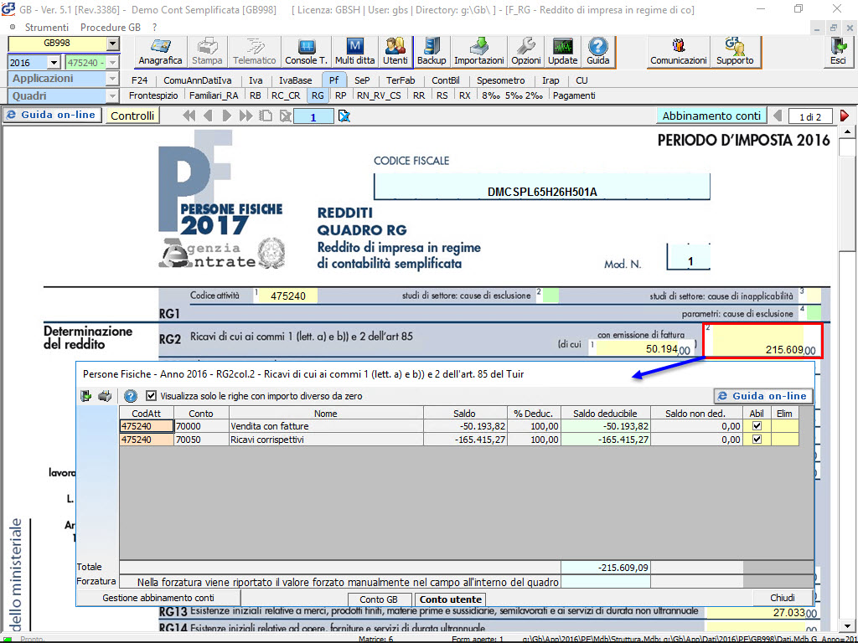Open the Anagrafica toolbar icon
Image resolution: width=858 pixels, height=643 pixels.
(x=160, y=53)
